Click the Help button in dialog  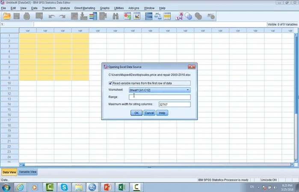click(x=162, y=113)
